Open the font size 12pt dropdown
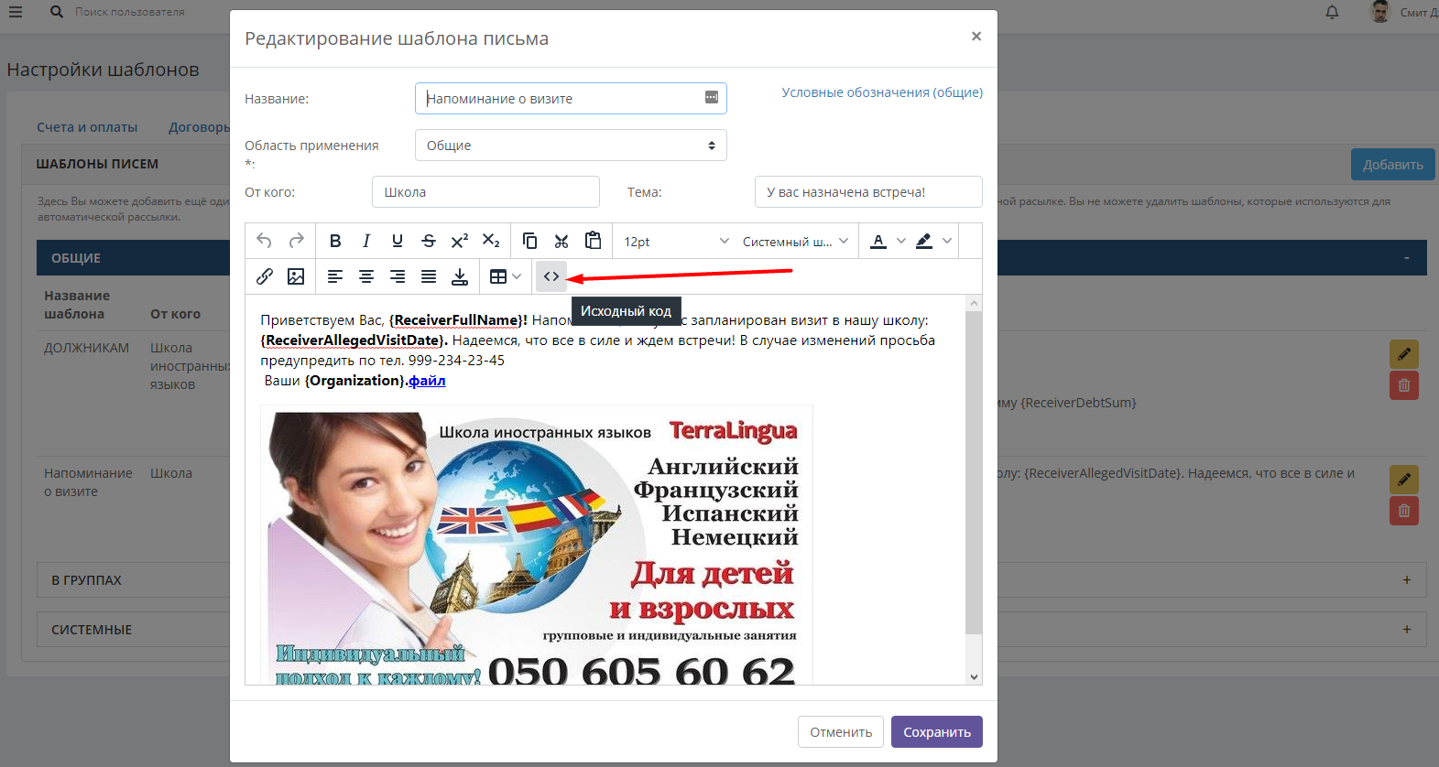 click(676, 241)
